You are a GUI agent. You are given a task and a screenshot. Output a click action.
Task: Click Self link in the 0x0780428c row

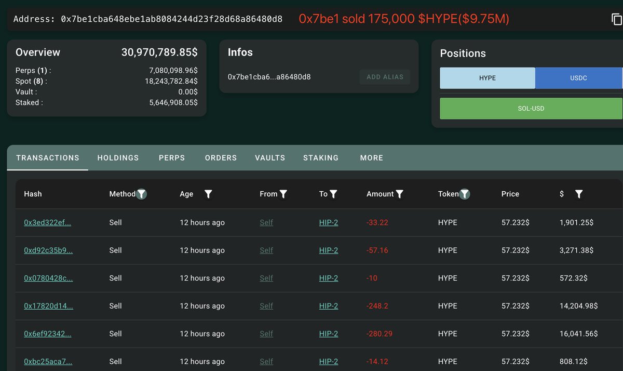(266, 278)
